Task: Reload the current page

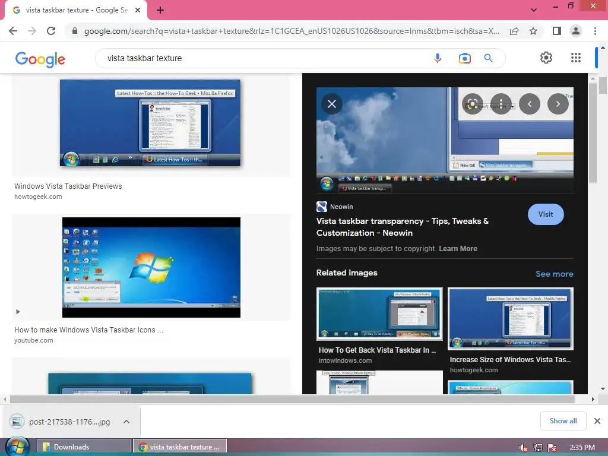Action: click(51, 31)
